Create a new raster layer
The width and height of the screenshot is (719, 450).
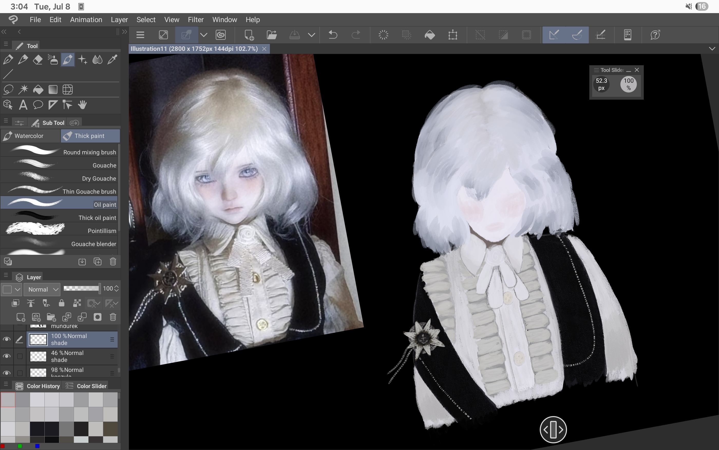[x=21, y=317]
